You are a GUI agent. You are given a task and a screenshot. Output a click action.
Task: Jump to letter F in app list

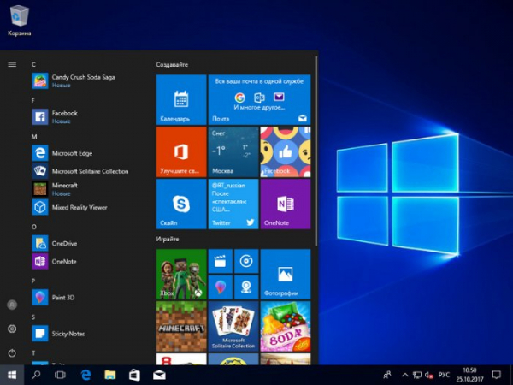33,100
